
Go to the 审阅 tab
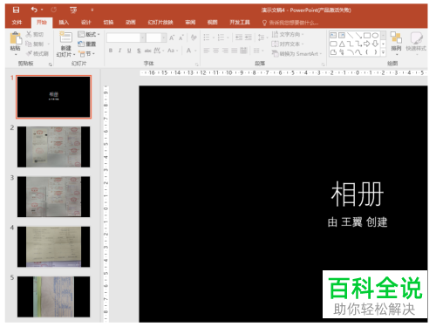pyautogui.click(x=190, y=23)
